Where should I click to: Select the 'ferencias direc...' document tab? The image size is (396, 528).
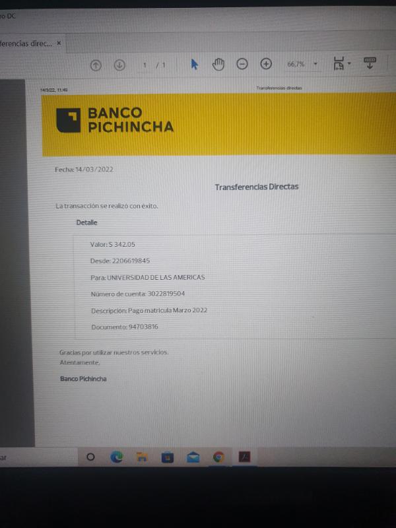coord(25,43)
